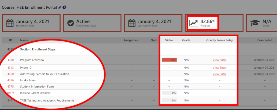Click Program Overview completed date January 04, 2021
277x110 pixels.
pyautogui.click(x=265, y=60)
